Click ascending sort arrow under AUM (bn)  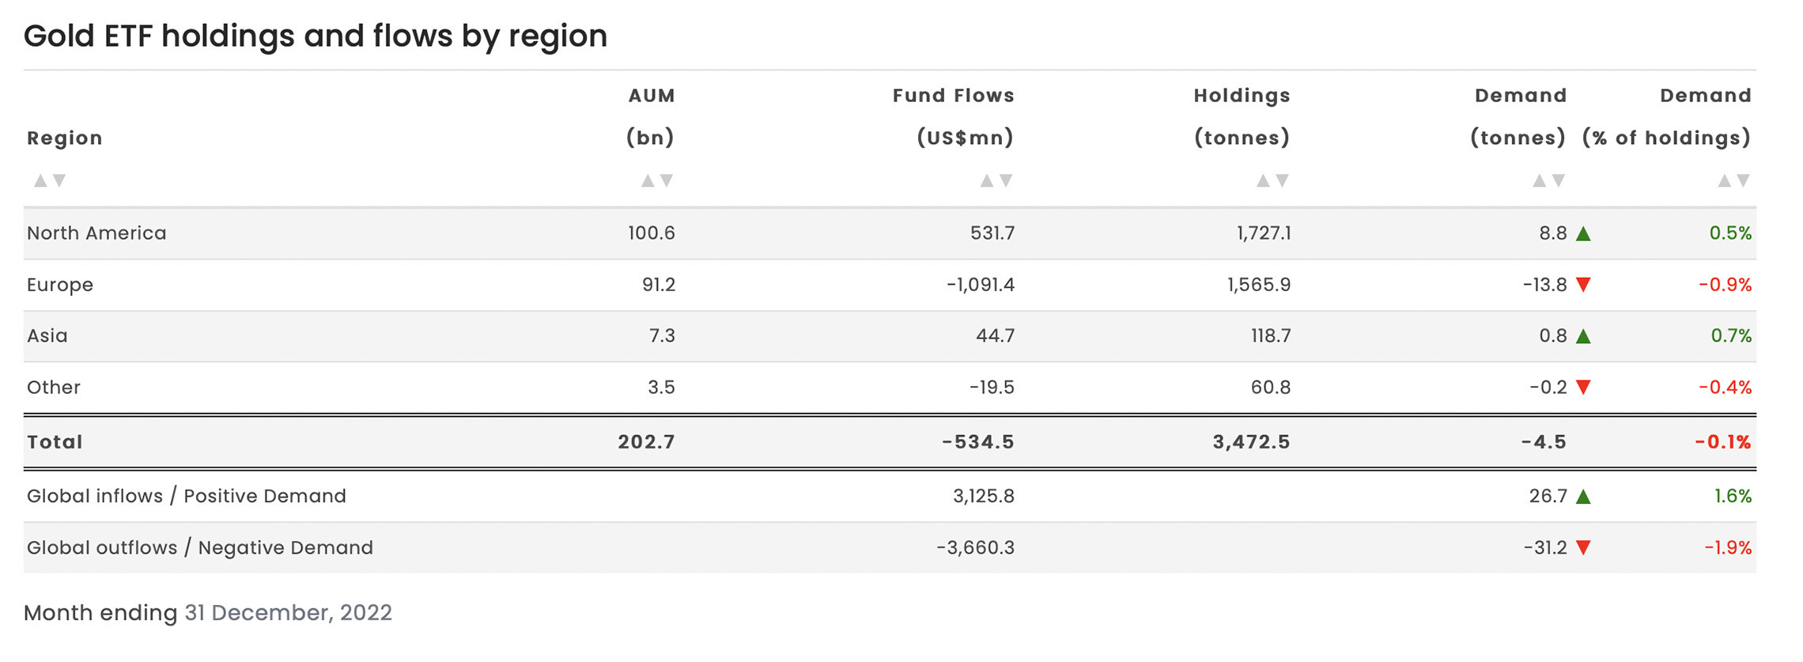coord(648,181)
